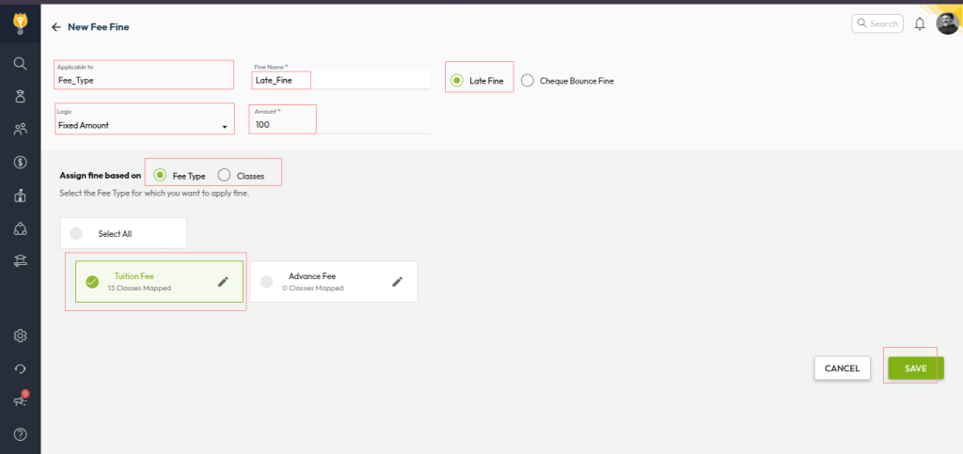
Task: Open the settings gear in sidebar
Action: coord(20,336)
